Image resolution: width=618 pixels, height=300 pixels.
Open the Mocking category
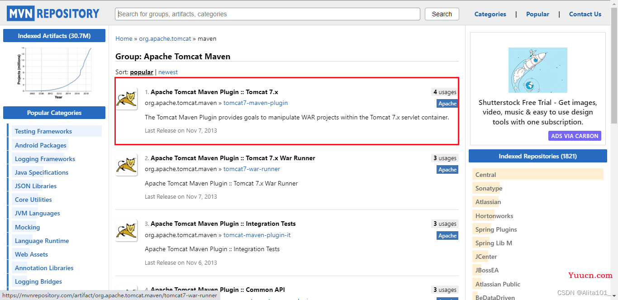point(28,227)
